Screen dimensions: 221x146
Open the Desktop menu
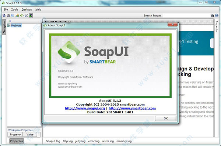27,10
